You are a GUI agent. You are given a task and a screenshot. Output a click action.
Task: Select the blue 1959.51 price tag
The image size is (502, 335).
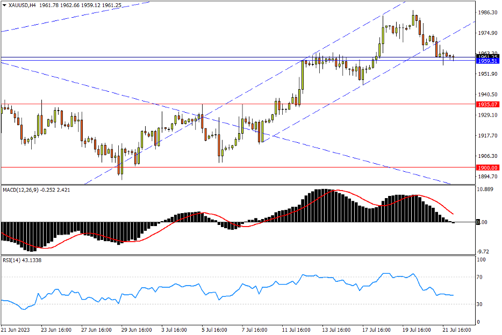pyautogui.click(x=488, y=61)
